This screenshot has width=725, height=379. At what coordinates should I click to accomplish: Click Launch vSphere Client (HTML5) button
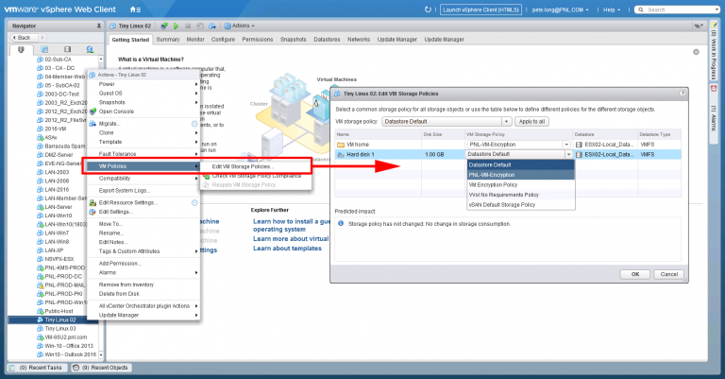pyautogui.click(x=481, y=9)
